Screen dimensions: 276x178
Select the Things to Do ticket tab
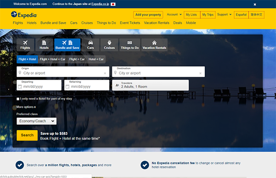coord(130,45)
